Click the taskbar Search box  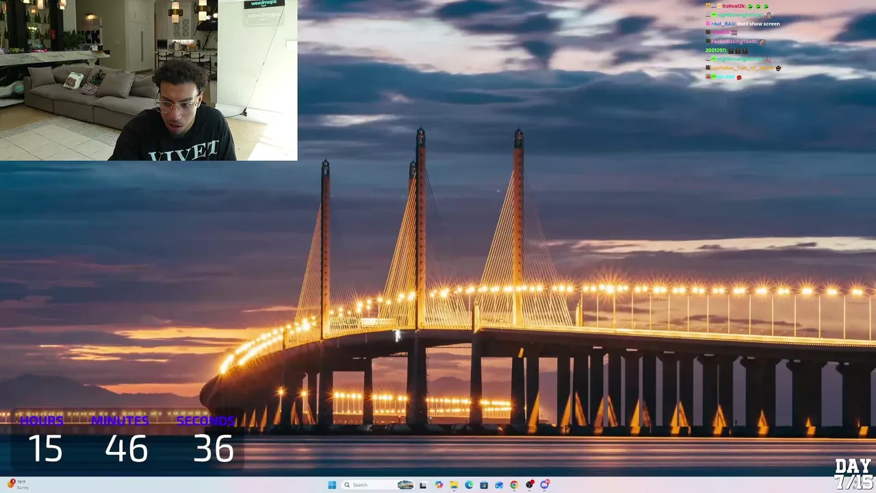click(x=378, y=485)
